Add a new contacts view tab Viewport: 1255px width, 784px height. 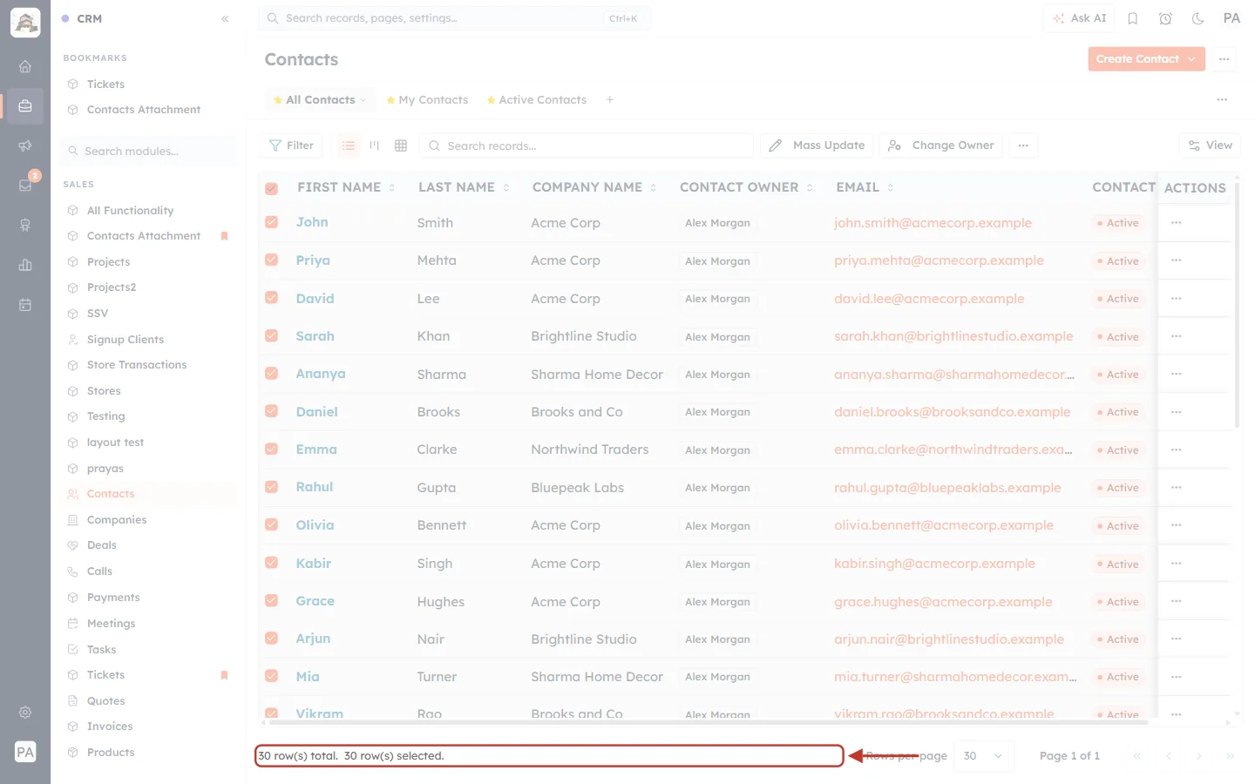(x=610, y=100)
